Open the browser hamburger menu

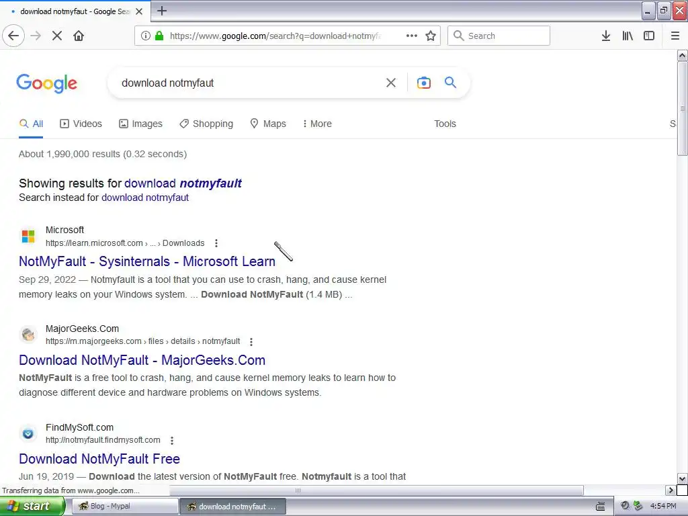(x=675, y=36)
